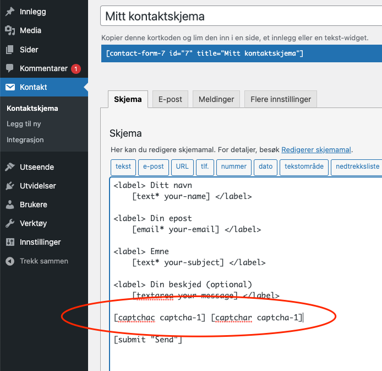The width and height of the screenshot is (382, 371).
Task: Click the 'Din beskjed (optional)' label line
Action: point(183,284)
